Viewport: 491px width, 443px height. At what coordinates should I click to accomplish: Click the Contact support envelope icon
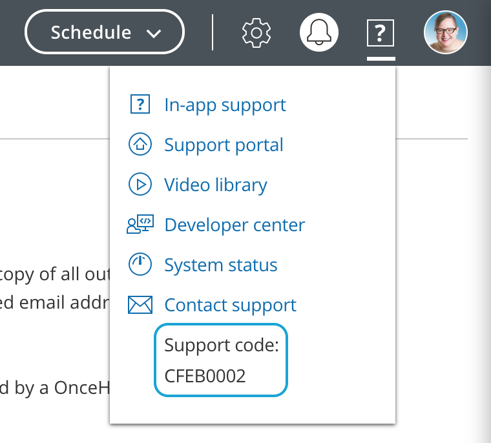pyautogui.click(x=140, y=305)
